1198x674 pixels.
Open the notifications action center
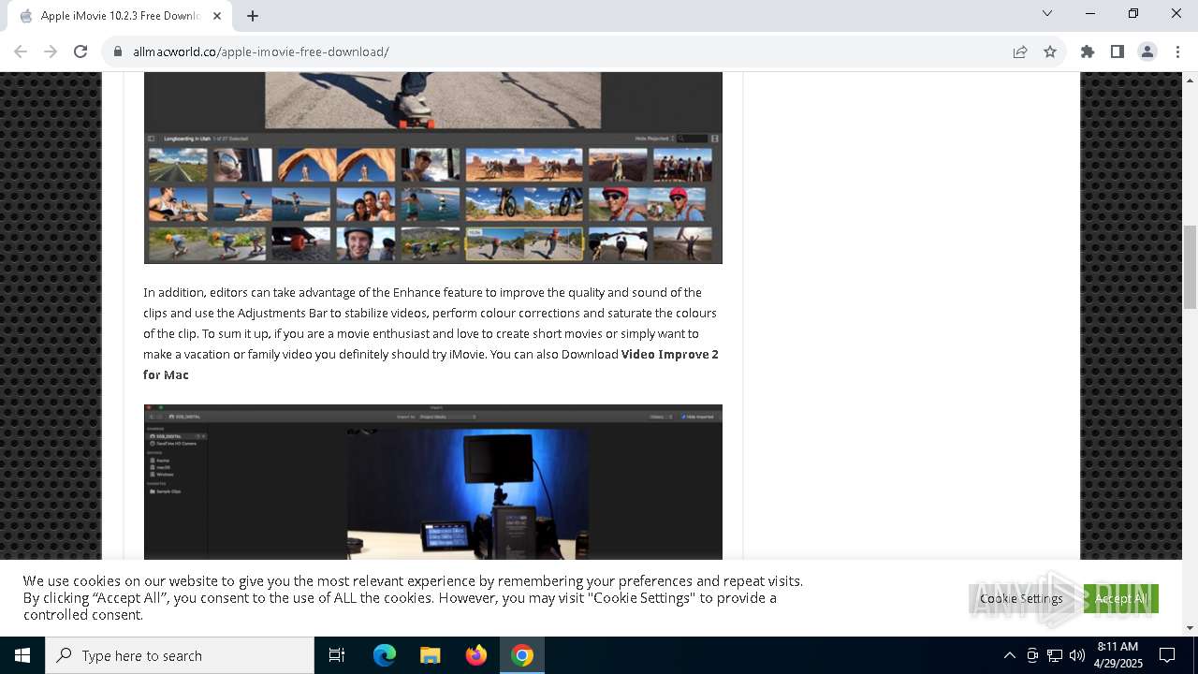(x=1167, y=655)
